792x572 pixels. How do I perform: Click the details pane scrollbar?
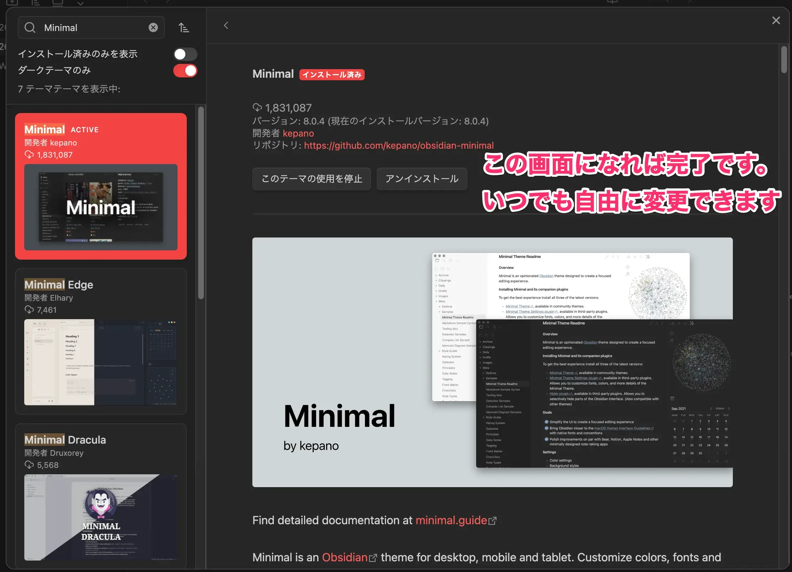coord(784,60)
